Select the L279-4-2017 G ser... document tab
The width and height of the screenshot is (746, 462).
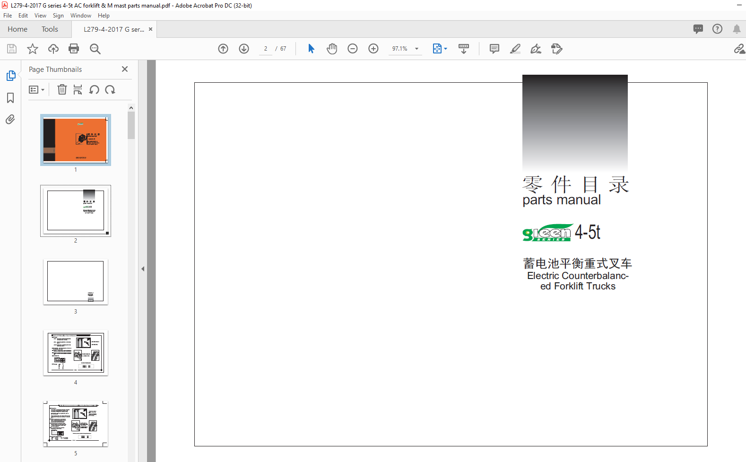click(114, 29)
